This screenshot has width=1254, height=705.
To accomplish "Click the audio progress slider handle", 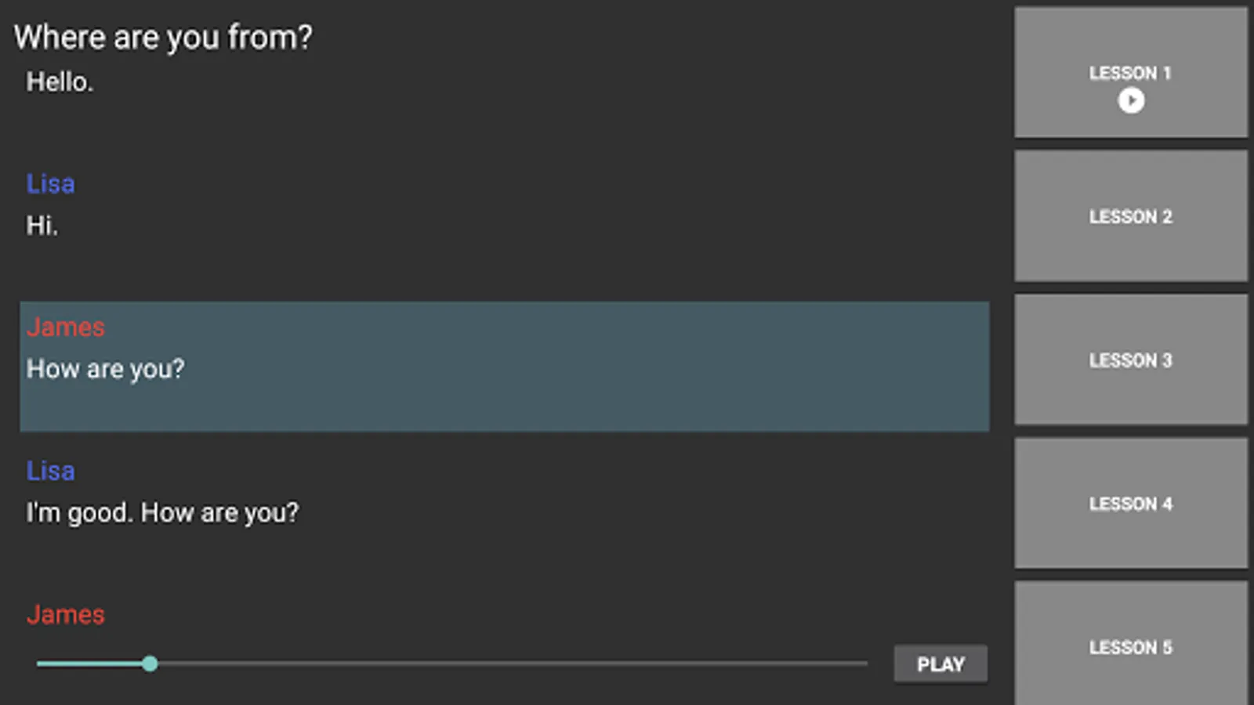I will coord(150,664).
